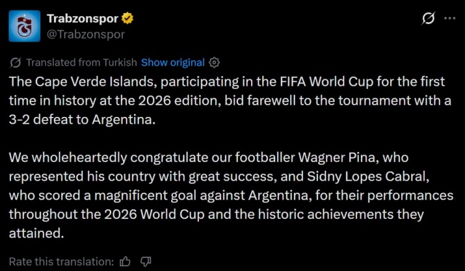Rate the translation with thumbs up

point(125,262)
